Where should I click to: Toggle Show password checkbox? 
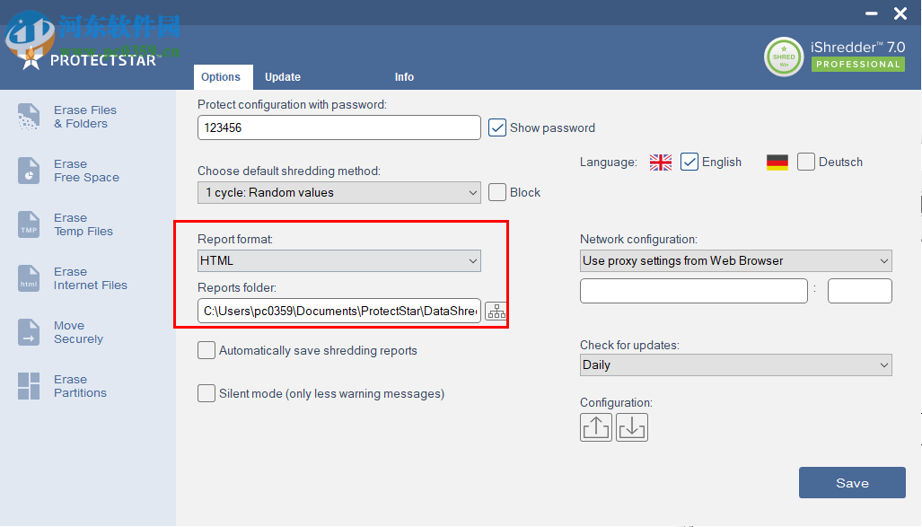[496, 127]
